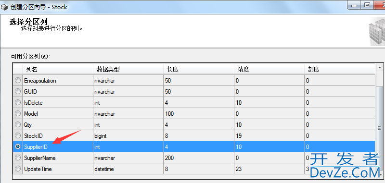Click the IsDelete name cell

[58, 102]
